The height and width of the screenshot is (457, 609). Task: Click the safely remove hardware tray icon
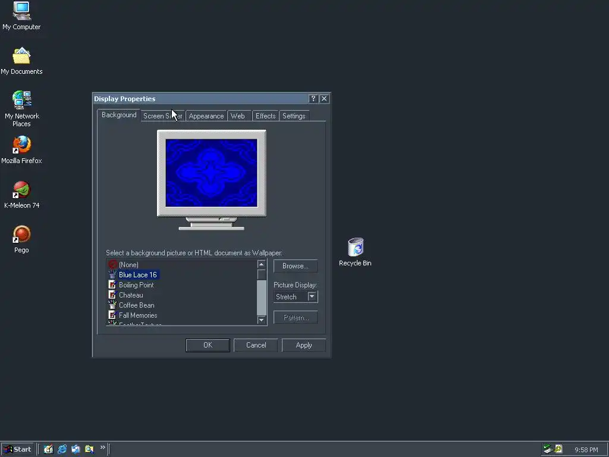[548, 449]
